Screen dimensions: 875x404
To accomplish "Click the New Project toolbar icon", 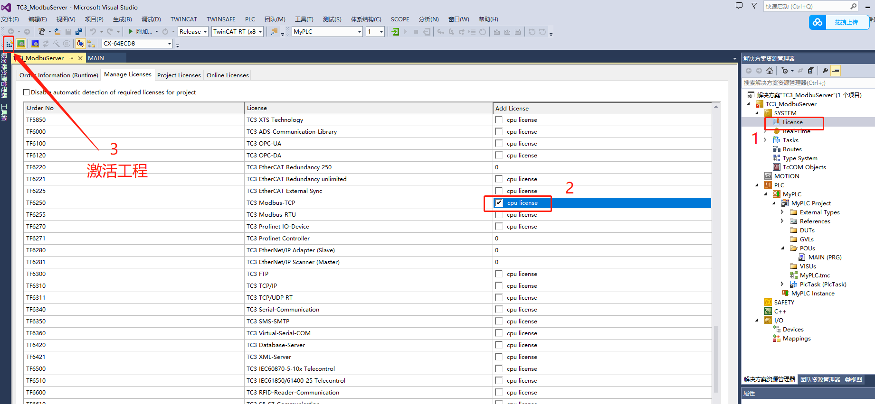I will [42, 32].
